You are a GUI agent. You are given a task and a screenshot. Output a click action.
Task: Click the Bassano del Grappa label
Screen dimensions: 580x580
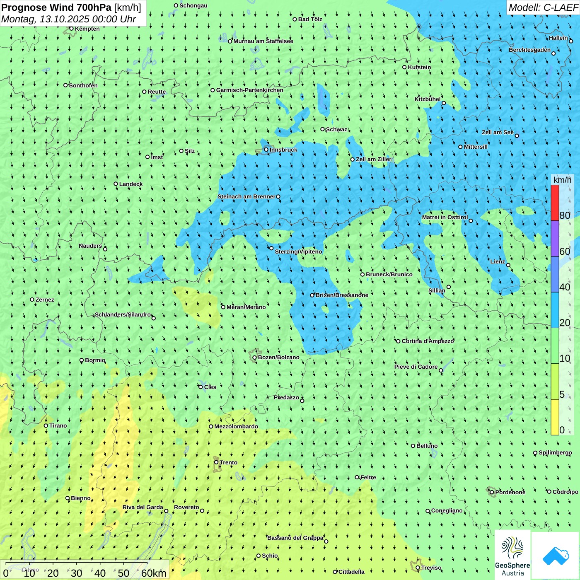[295, 538]
